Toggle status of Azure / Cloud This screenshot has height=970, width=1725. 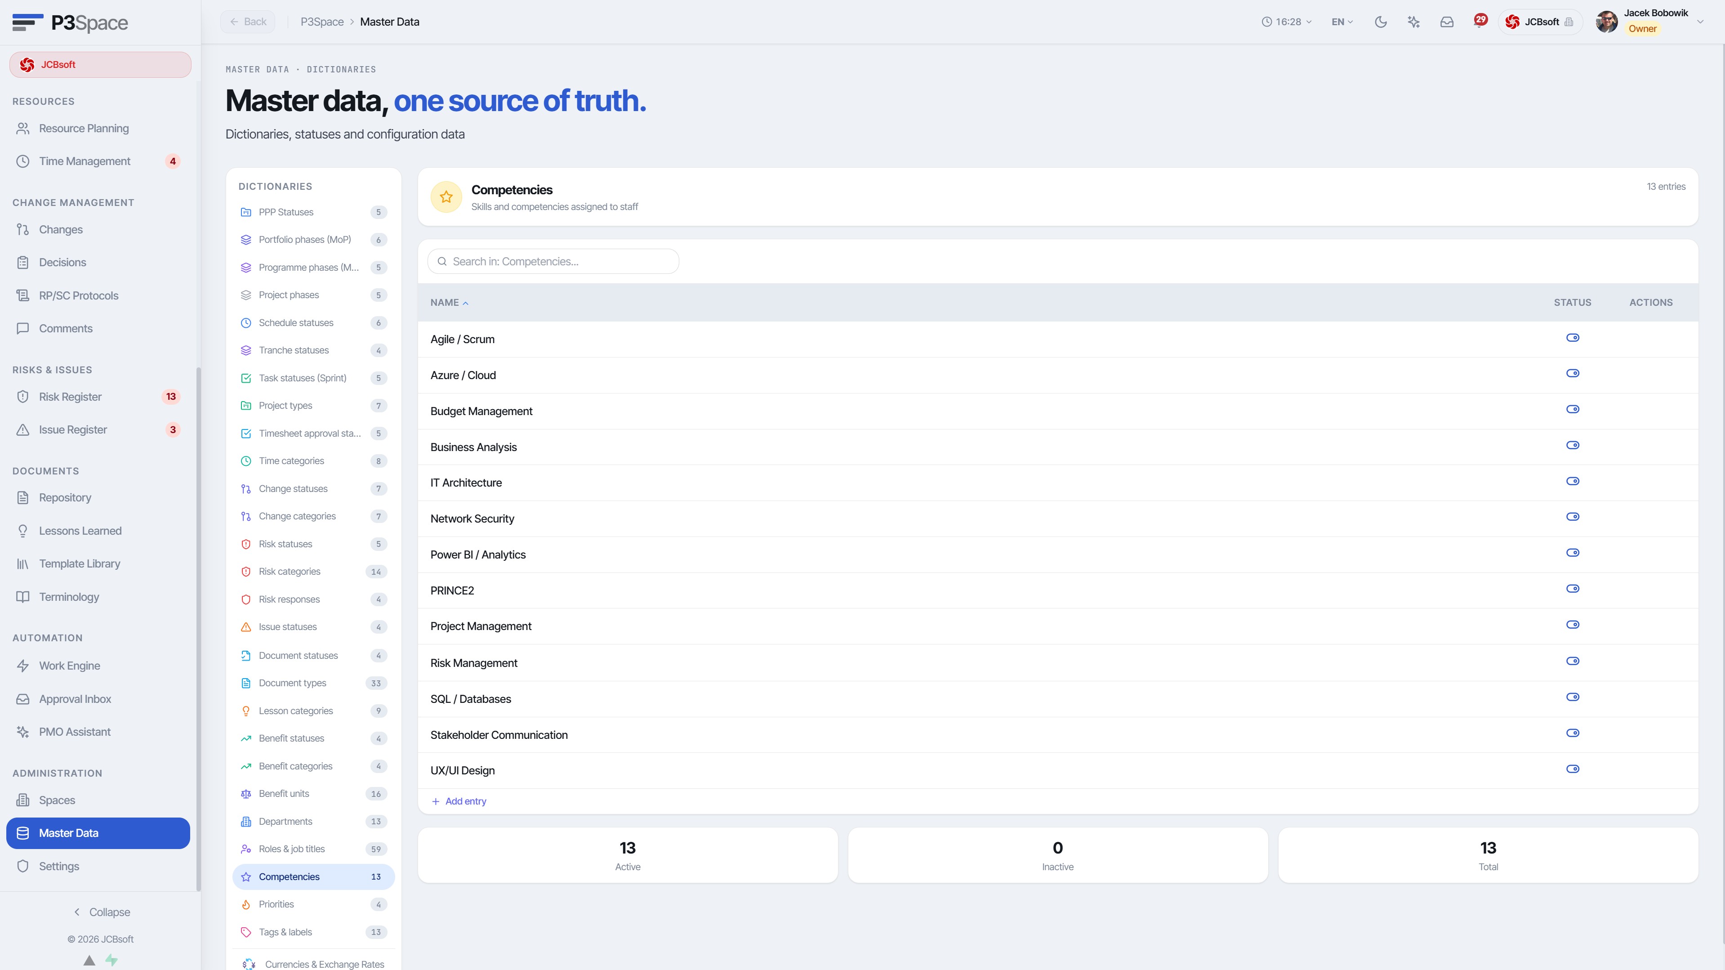(1573, 373)
